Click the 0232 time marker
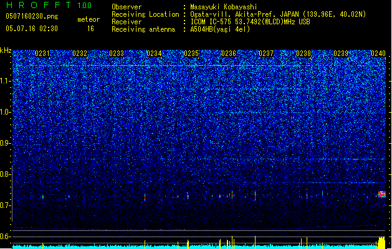 (x=80, y=53)
